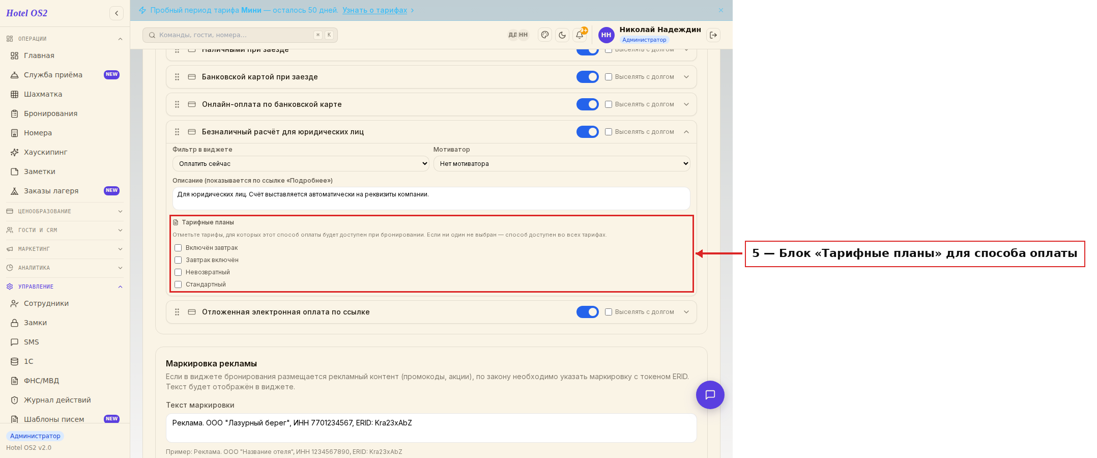The image size is (1097, 458).
Task: Expand Отложенная электронная оплата details
Action: [x=686, y=312]
